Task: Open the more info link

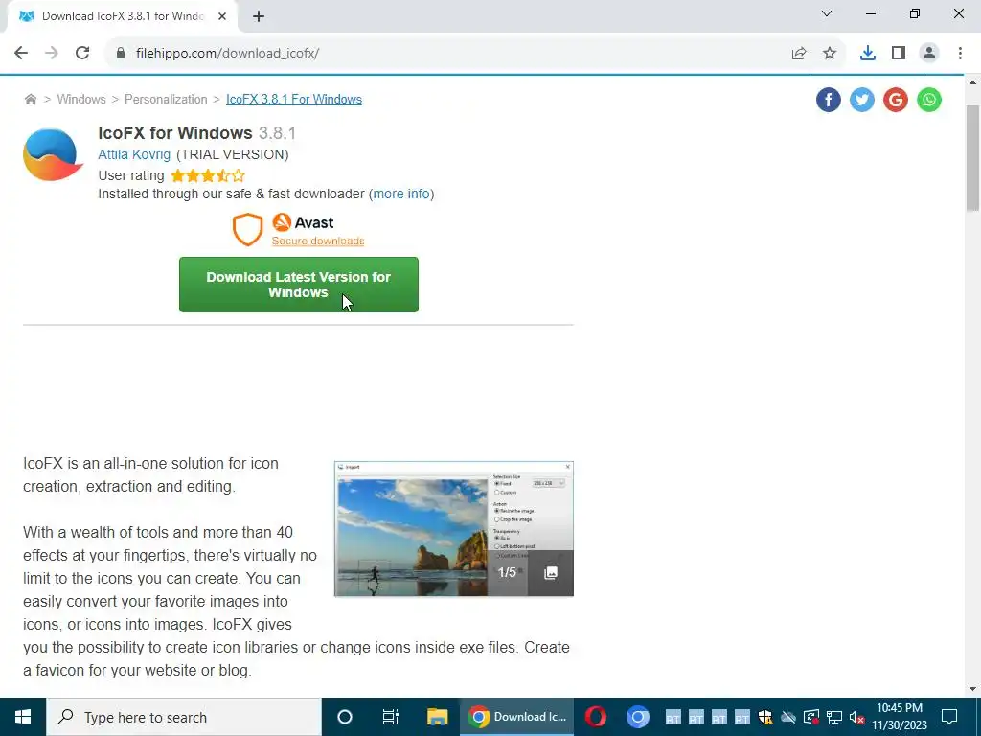Action: coord(401,194)
